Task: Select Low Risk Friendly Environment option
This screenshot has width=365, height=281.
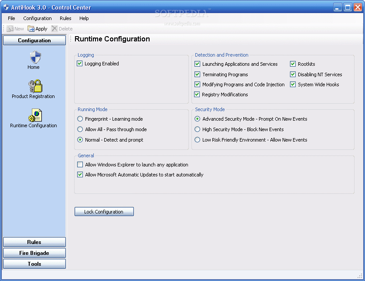Action: click(x=198, y=140)
